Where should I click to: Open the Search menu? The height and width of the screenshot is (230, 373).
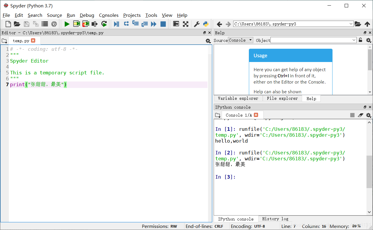pyautogui.click(x=35, y=15)
